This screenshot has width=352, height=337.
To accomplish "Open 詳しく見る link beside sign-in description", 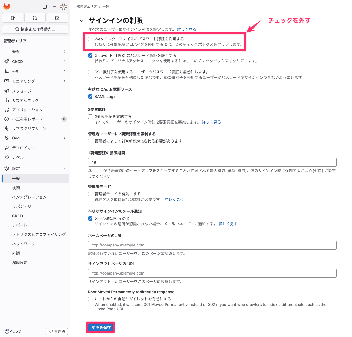I will click(187, 29).
